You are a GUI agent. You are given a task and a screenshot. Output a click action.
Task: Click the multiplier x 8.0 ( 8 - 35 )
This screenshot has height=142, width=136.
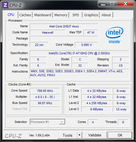(x=45, y=97)
